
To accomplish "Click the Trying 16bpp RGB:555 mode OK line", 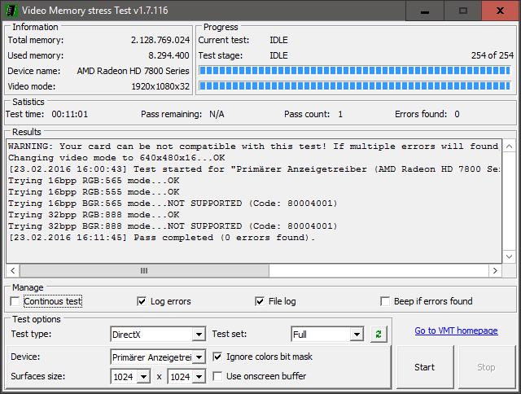I will pyautogui.click(x=94, y=192).
